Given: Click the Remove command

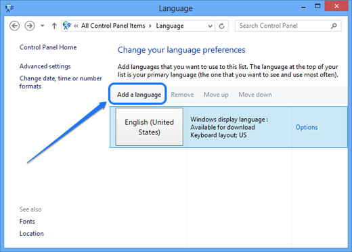Looking at the screenshot, I should click(x=182, y=95).
